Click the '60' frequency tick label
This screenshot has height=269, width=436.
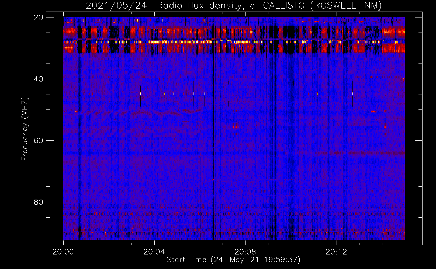tap(39, 141)
